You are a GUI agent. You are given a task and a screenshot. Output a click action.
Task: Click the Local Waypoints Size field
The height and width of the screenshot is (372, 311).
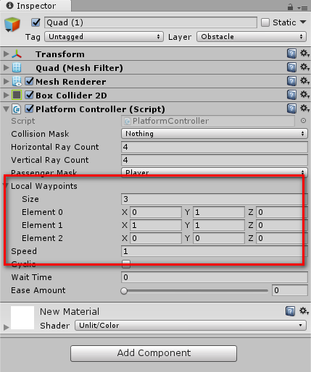coord(215,199)
